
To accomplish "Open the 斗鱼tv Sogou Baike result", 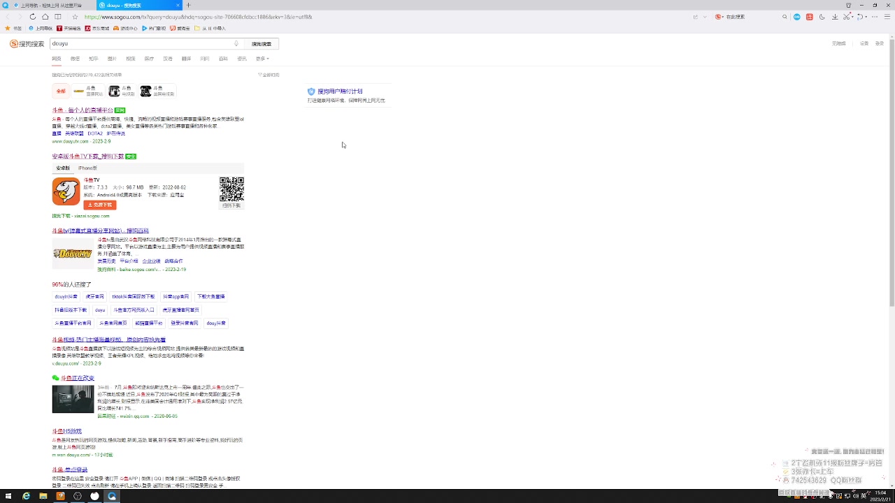I will click(100, 231).
